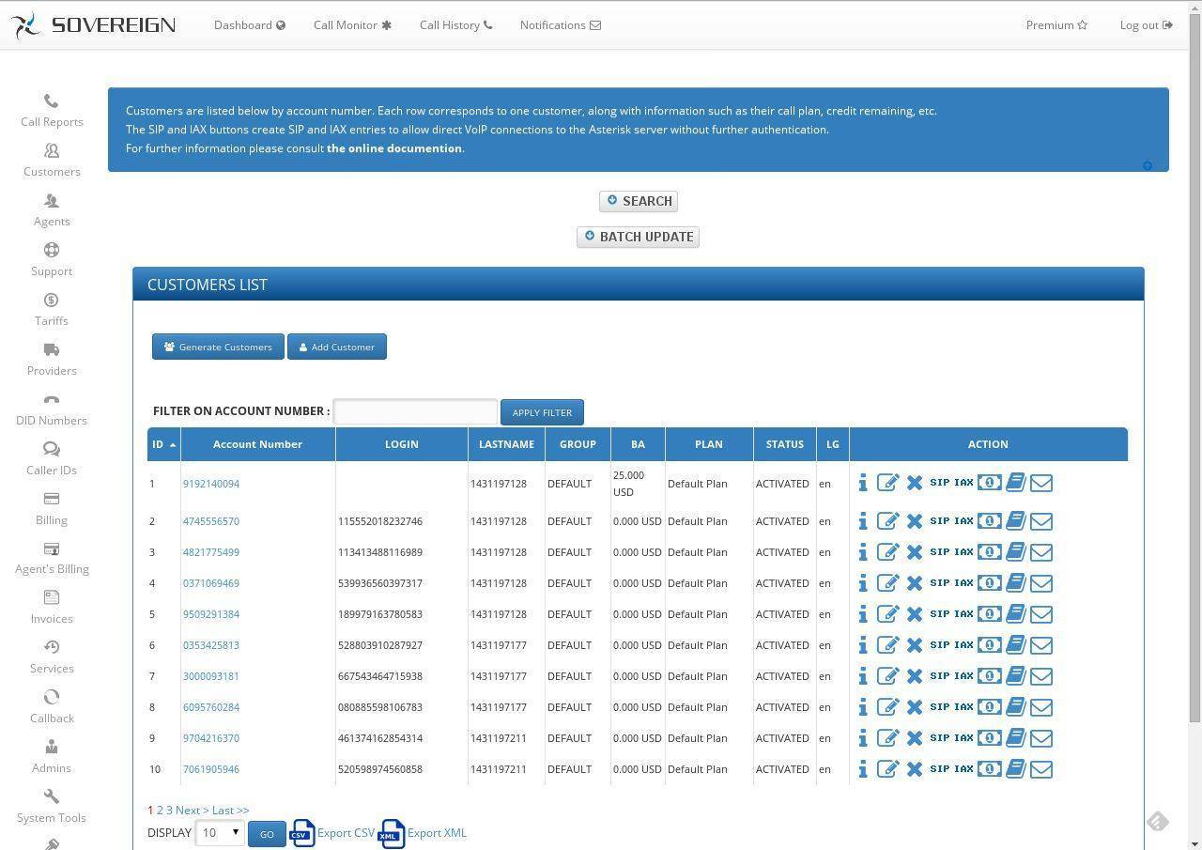Image resolution: width=1202 pixels, height=850 pixels.
Task: Sort by LASTNAME column header
Action: (506, 444)
